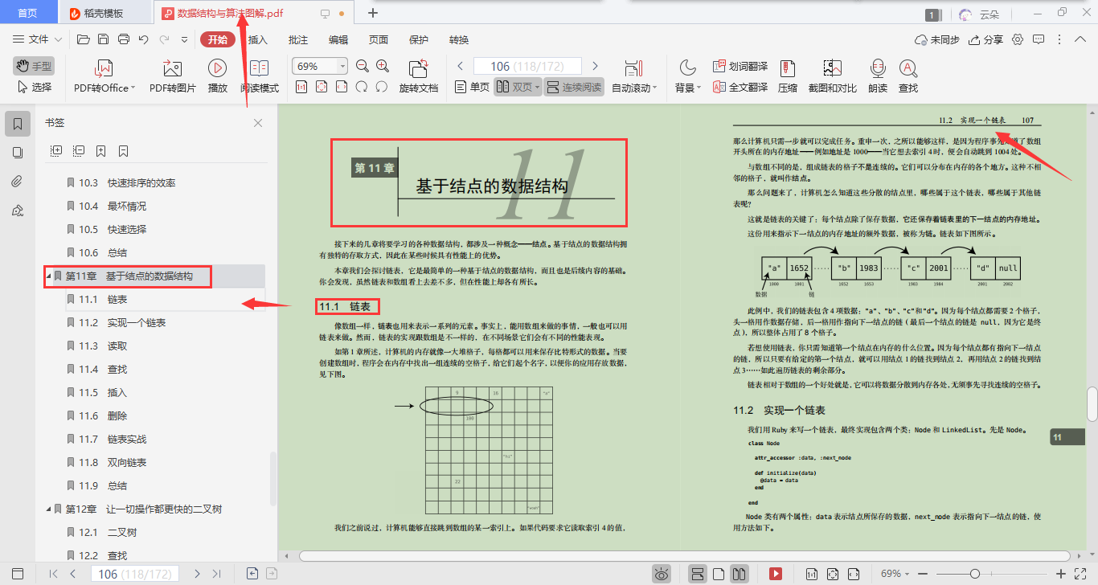Image resolution: width=1098 pixels, height=585 pixels.
Task: Open the settings gear icon
Action: coord(1018,39)
